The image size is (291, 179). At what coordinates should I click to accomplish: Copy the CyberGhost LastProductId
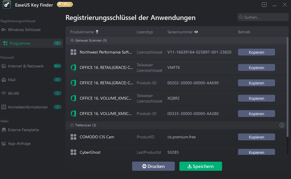point(256,152)
